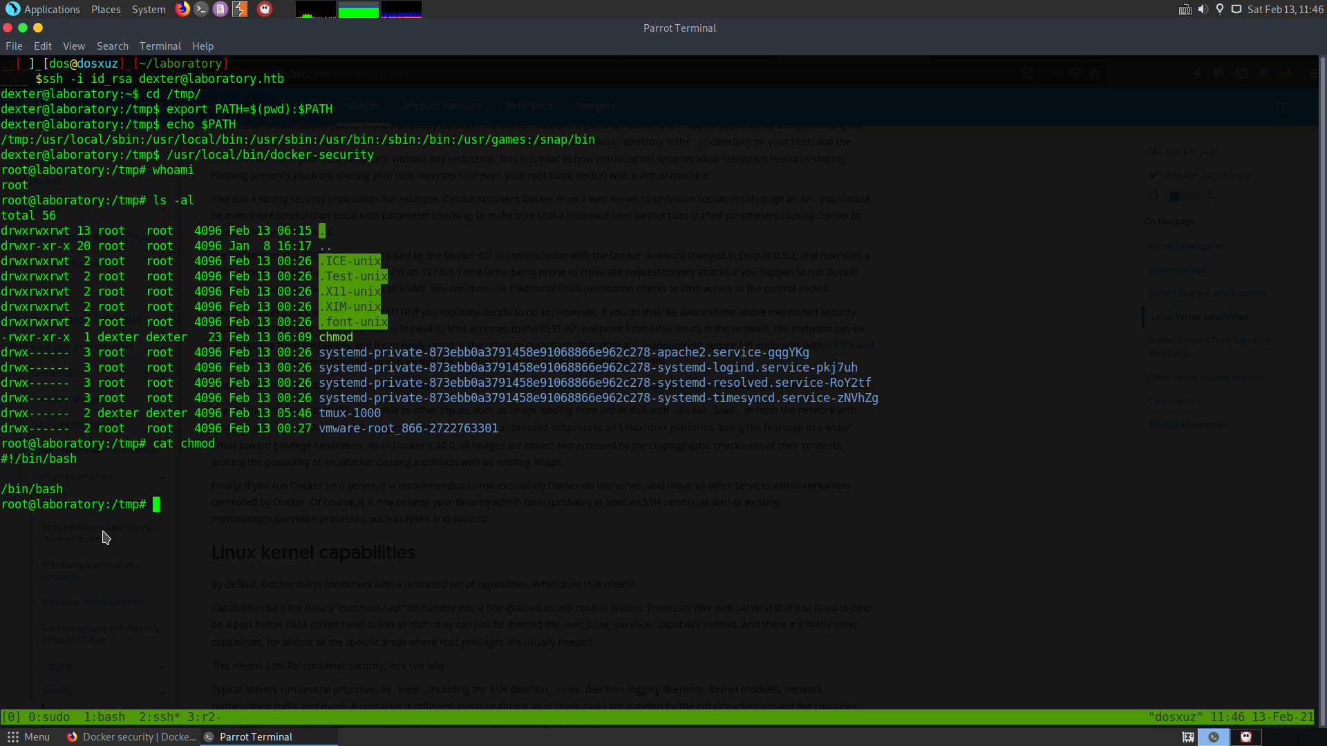Open the orange Burp Suite launcher
The height and width of the screenshot is (746, 1327).
pos(240,9)
